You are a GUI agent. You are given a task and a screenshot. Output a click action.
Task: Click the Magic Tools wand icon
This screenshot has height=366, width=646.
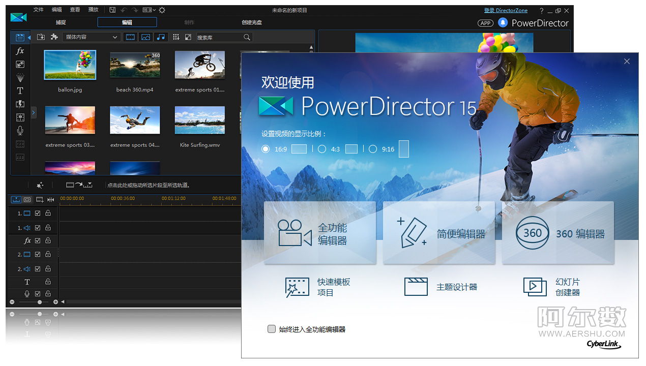[40, 186]
